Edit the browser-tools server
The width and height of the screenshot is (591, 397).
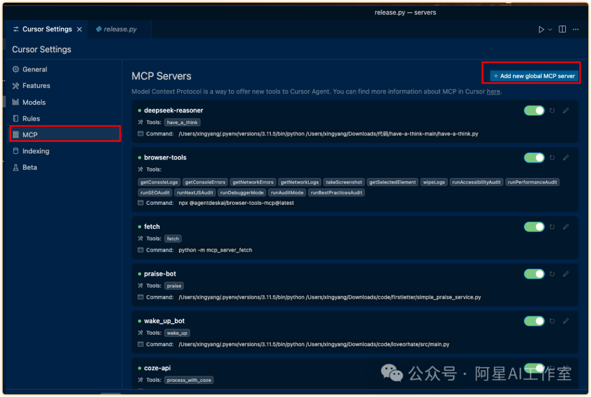click(x=566, y=157)
